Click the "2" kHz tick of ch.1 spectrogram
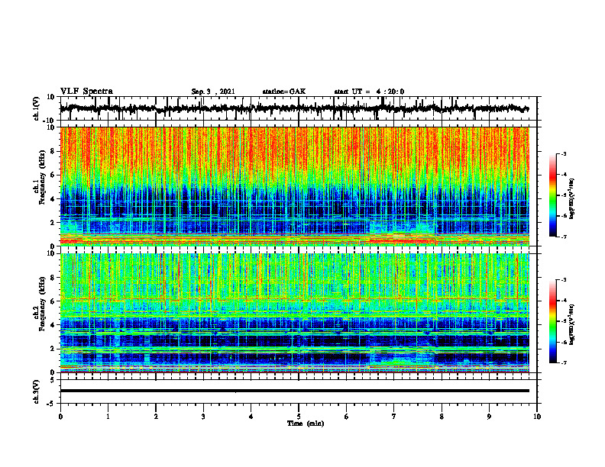 click(53, 223)
